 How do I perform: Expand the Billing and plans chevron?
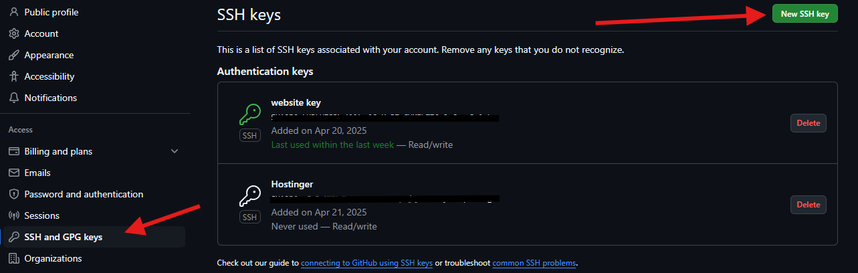click(x=175, y=151)
